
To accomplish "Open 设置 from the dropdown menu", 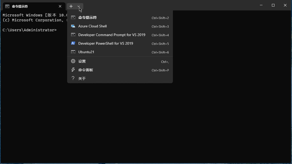I will point(120,61).
